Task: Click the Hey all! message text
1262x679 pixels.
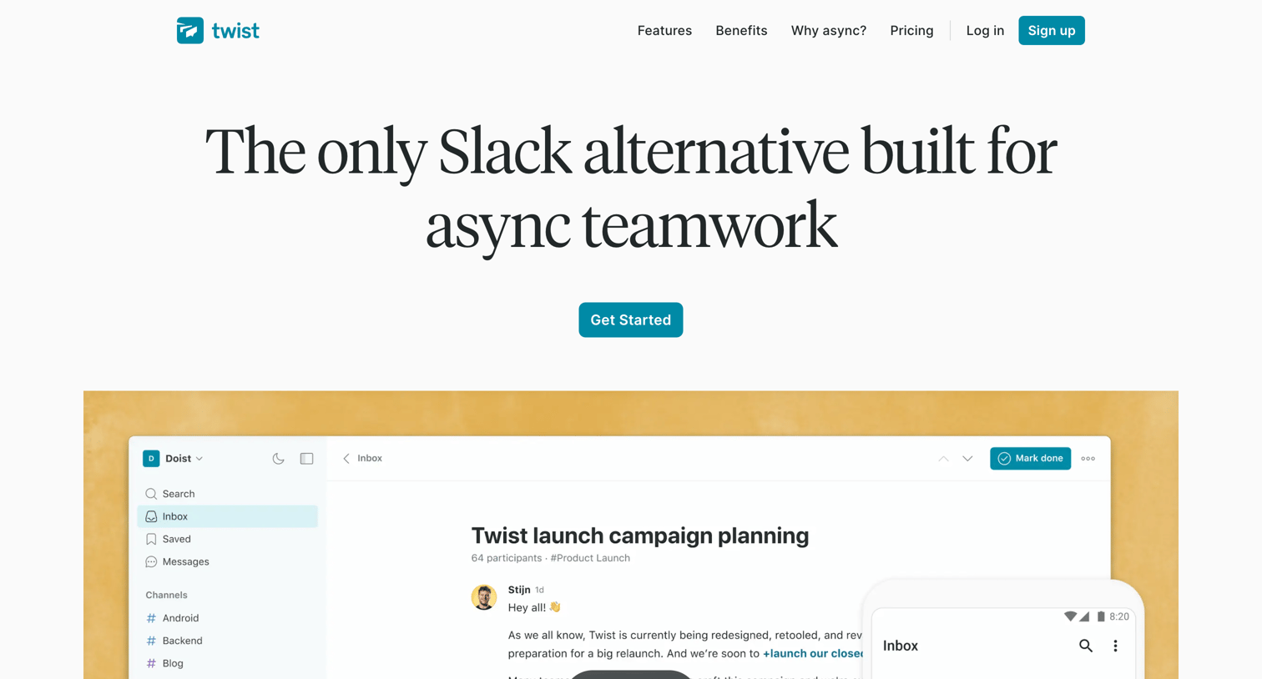Action: point(534,607)
